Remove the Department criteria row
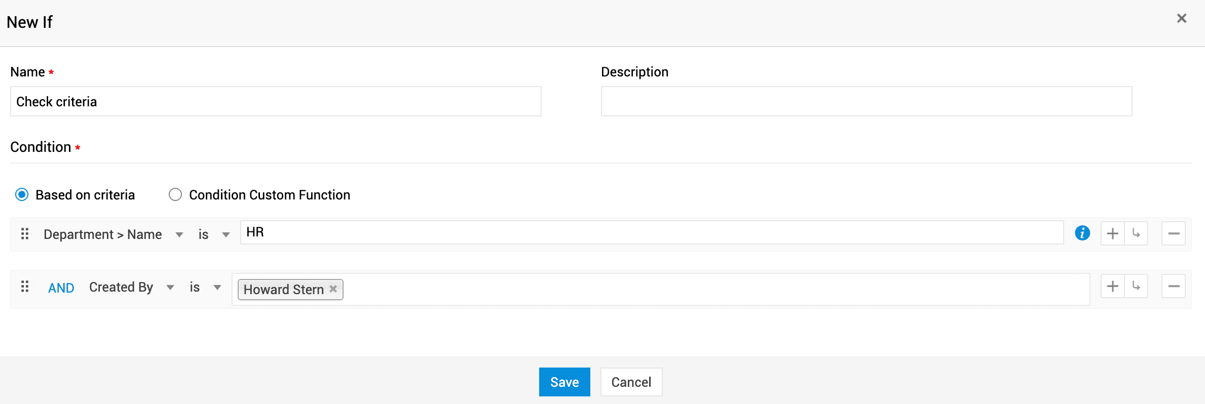The height and width of the screenshot is (404, 1205). tap(1174, 233)
